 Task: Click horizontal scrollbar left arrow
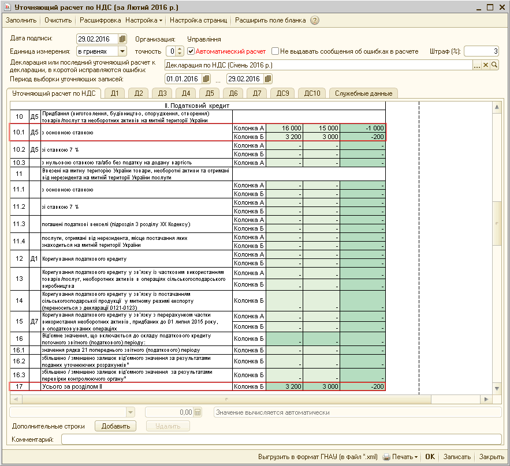pos(16,399)
